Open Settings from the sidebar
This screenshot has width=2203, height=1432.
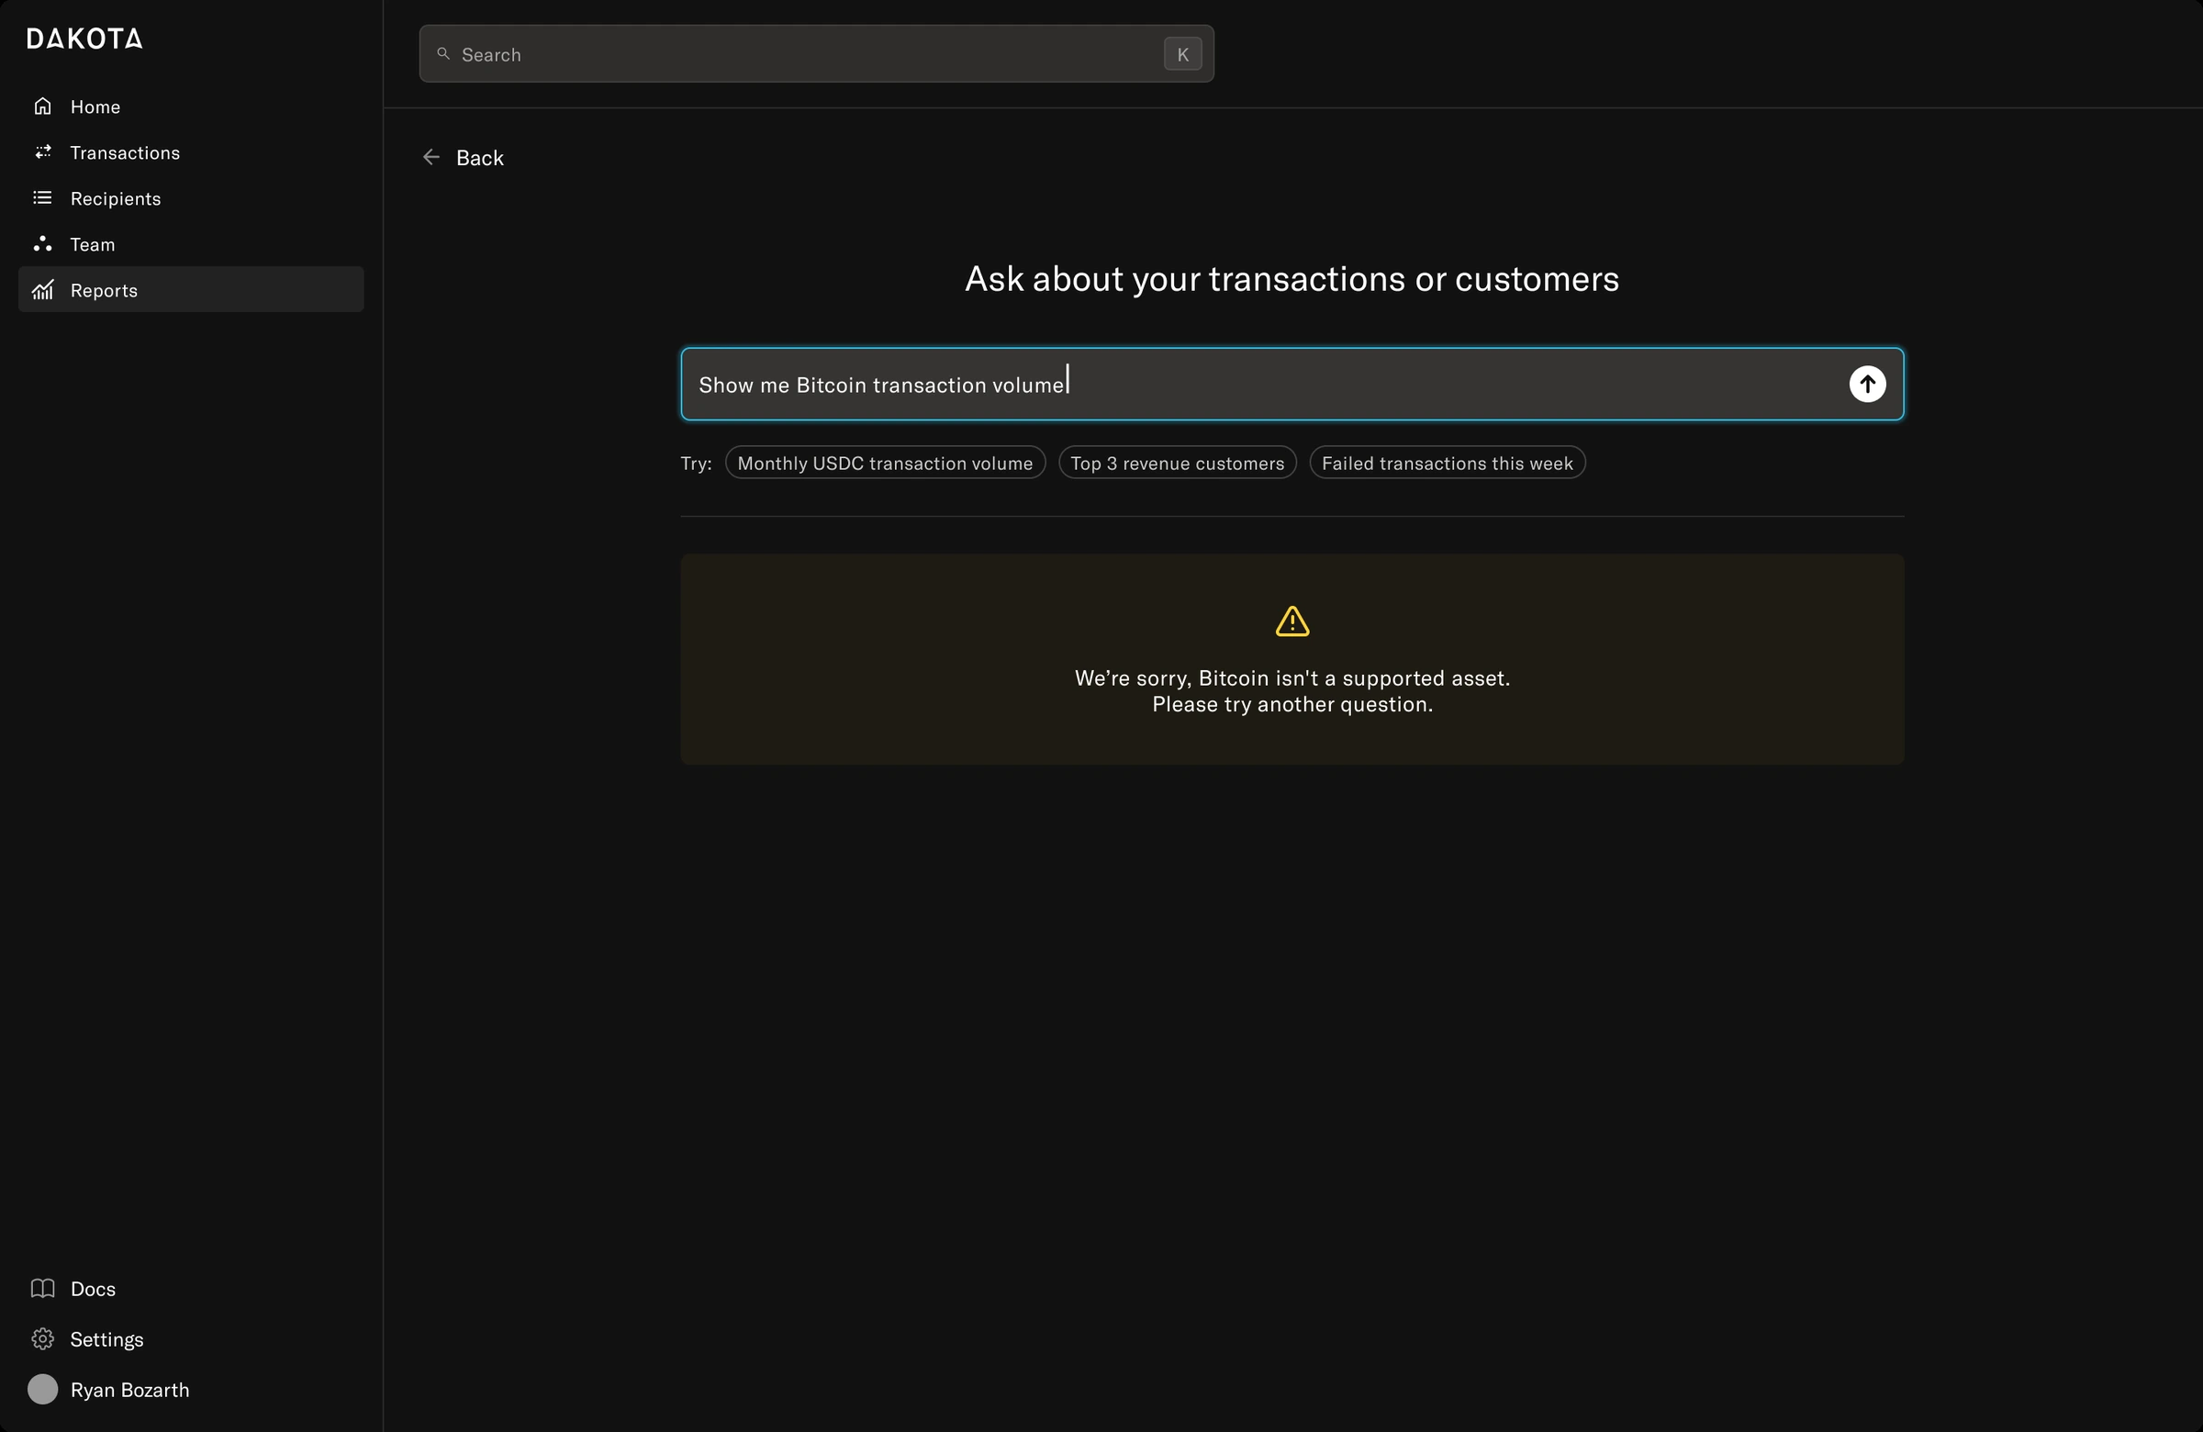[88, 1339]
